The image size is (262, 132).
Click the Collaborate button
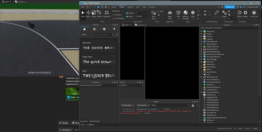(x=230, y=7)
